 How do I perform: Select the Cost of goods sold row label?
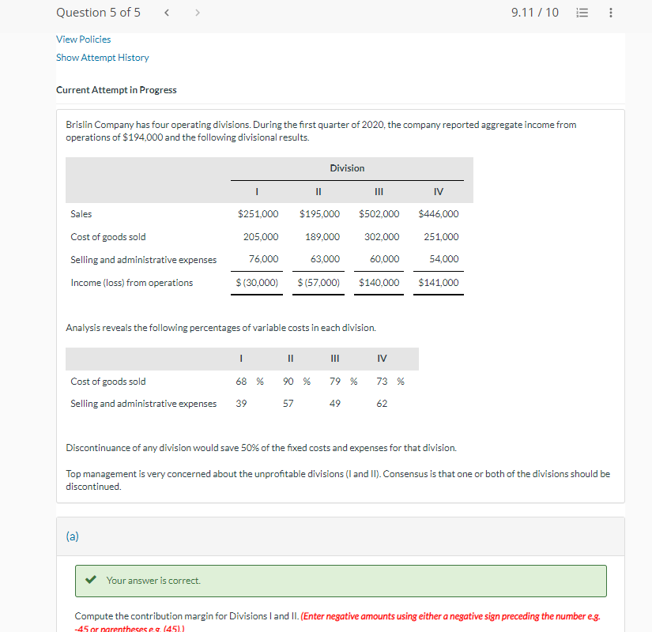[109, 236]
